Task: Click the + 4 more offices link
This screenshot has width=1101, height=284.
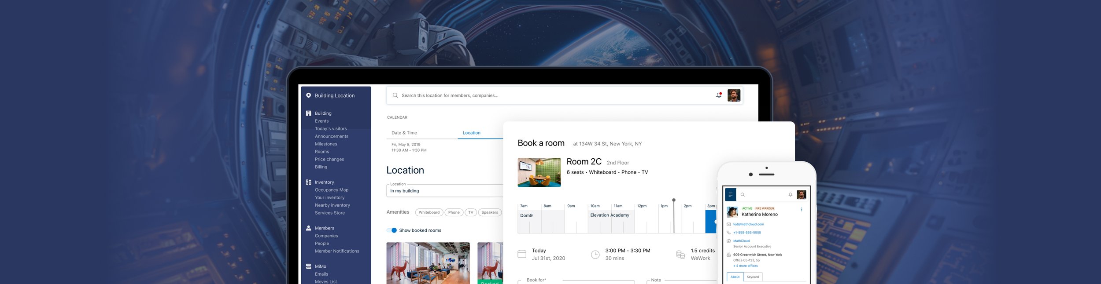Action: (746, 266)
